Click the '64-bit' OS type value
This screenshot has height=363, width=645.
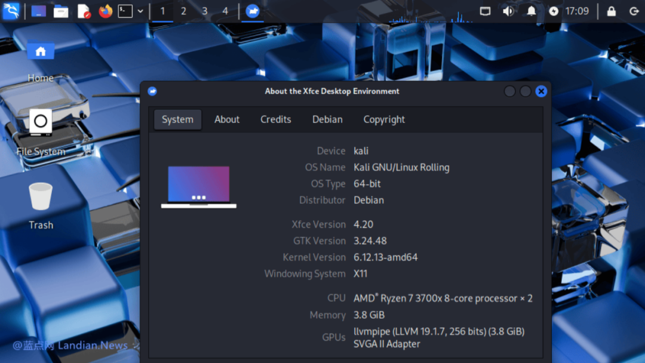click(x=367, y=184)
